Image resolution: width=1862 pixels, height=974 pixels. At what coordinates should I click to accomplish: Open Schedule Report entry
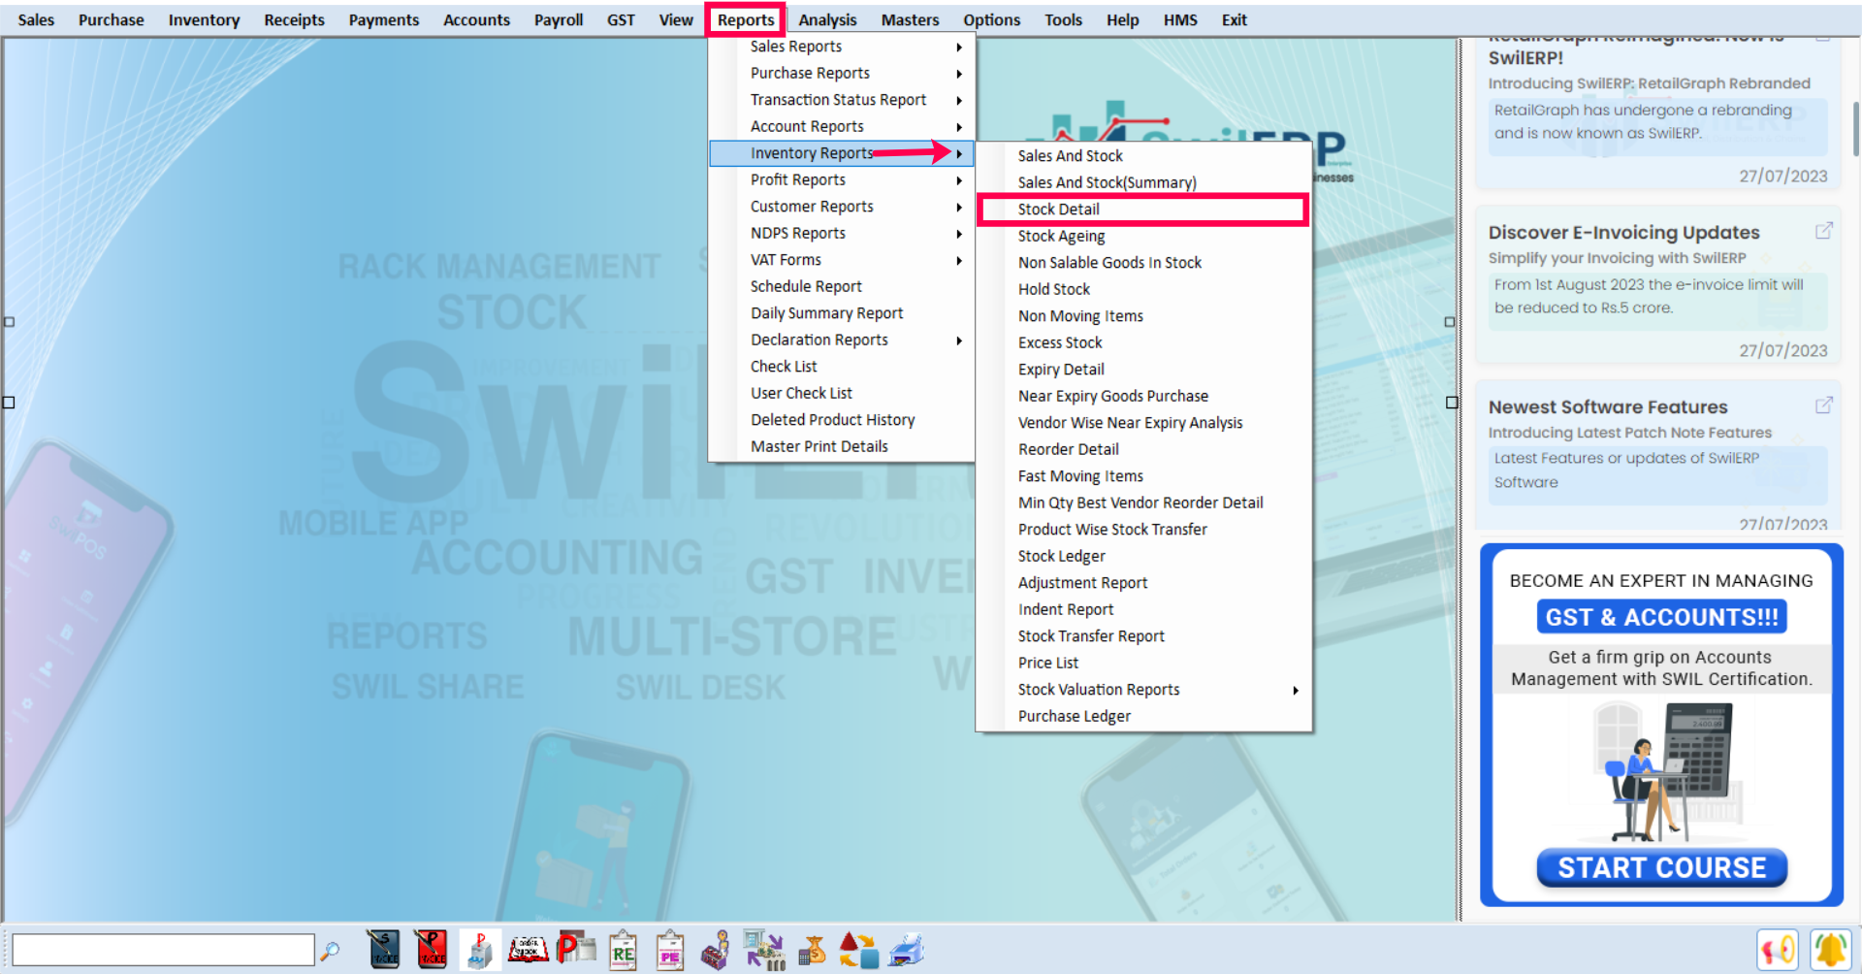[x=841, y=287]
